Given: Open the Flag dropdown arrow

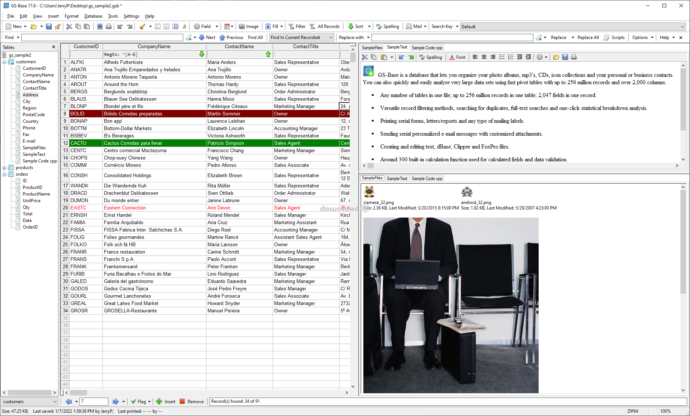Looking at the screenshot, I should click(x=149, y=402).
